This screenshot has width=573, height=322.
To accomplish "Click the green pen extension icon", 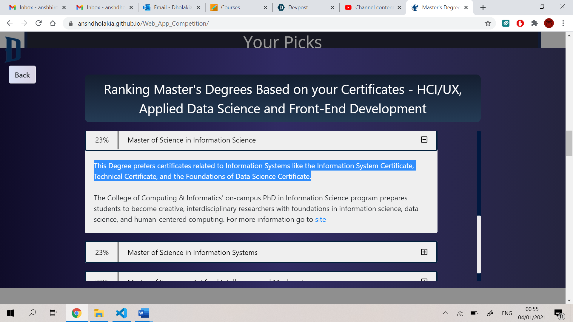I will click(x=506, y=23).
